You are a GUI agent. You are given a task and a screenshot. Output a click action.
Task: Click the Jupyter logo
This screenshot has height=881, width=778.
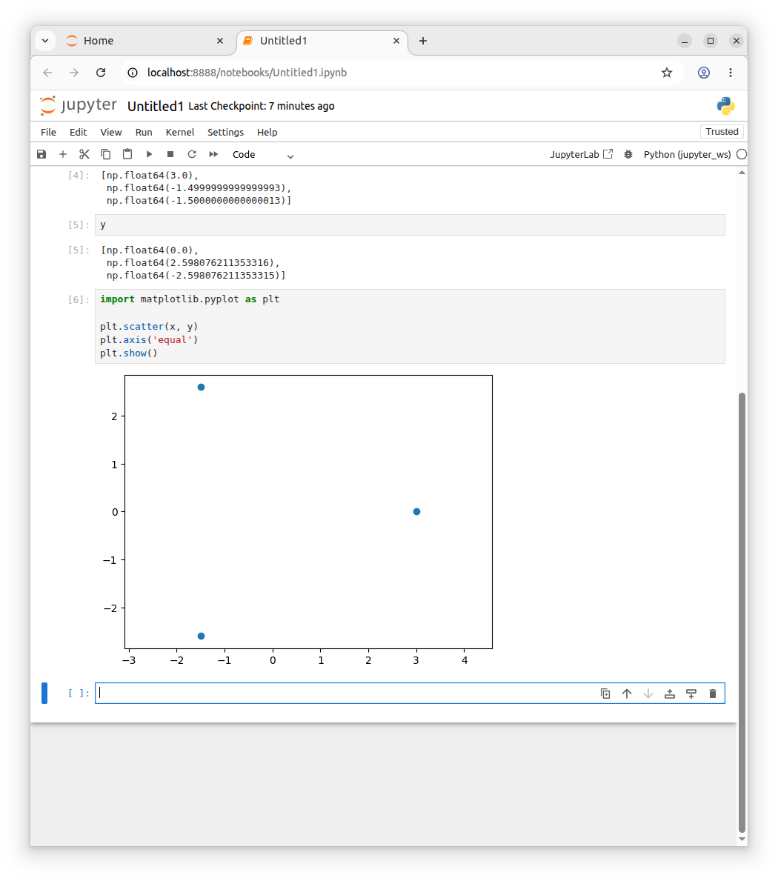click(78, 106)
